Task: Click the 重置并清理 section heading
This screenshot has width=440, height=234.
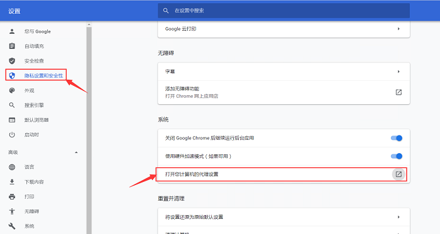Action: (171, 198)
